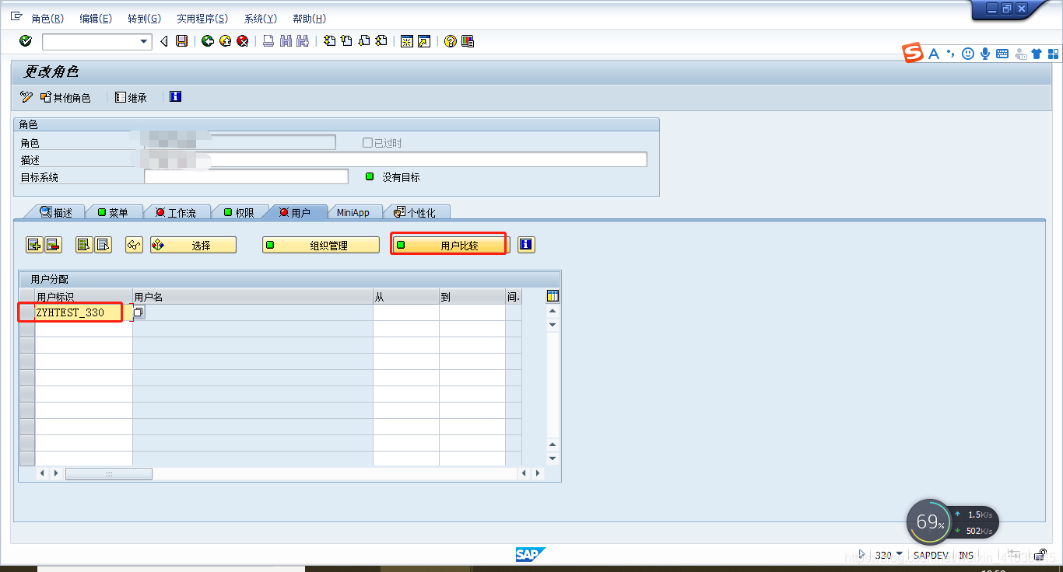Open the 系统(Y) menu
1063x572 pixels.
tap(261, 19)
